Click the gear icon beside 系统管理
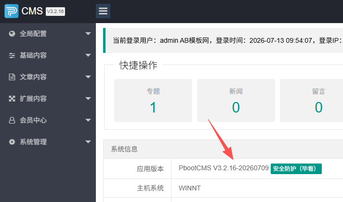 tap(12, 142)
